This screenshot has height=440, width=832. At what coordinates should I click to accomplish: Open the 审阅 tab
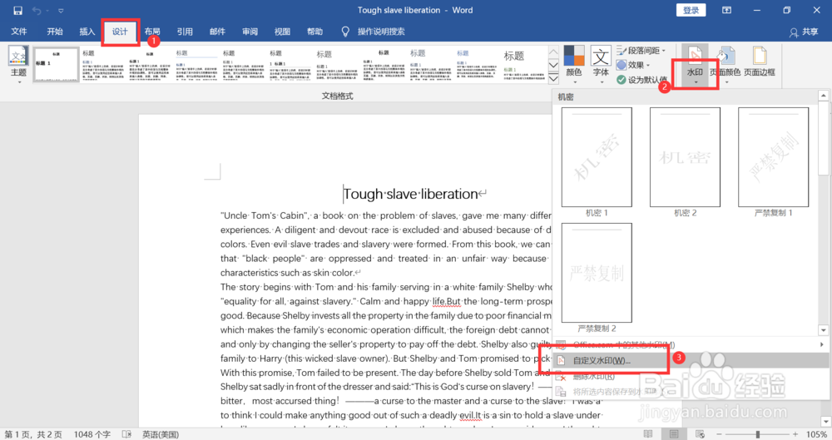click(250, 32)
